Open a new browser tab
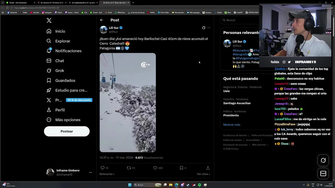The width and height of the screenshot is (335, 188). click(133, 3)
